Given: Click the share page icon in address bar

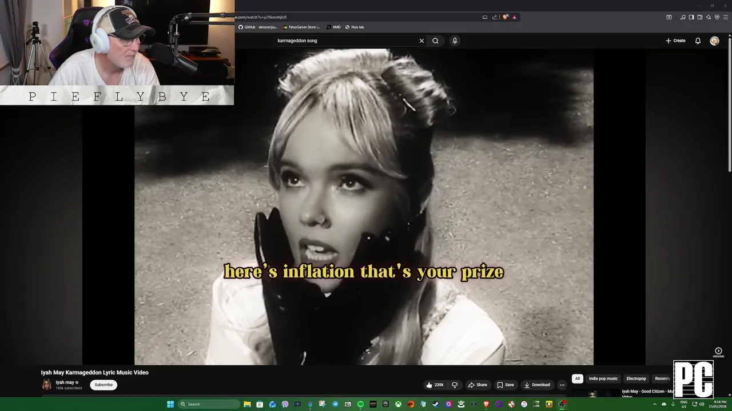Looking at the screenshot, I should pos(495,17).
